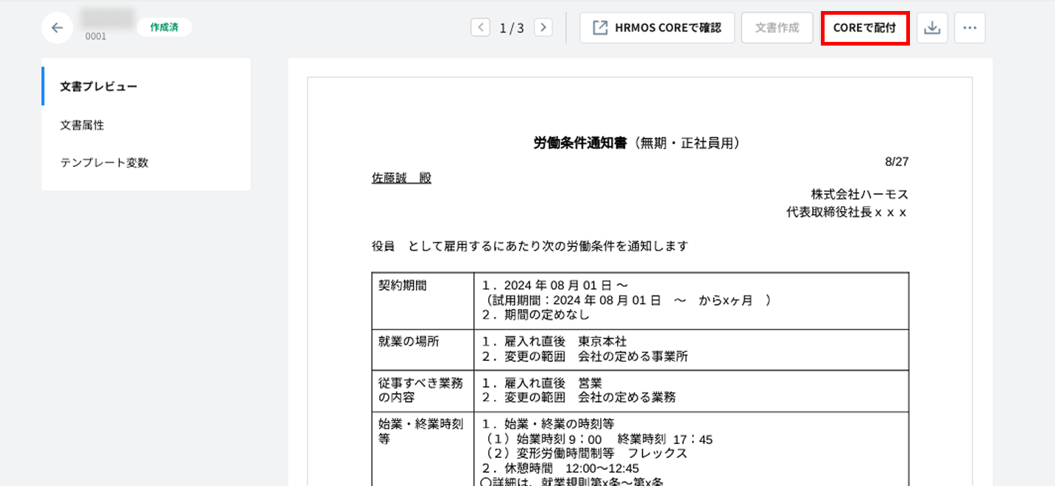Select the 文書プレビュー tab

(146, 86)
